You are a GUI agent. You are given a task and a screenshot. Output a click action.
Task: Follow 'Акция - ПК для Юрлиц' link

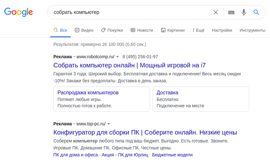pos(125,155)
